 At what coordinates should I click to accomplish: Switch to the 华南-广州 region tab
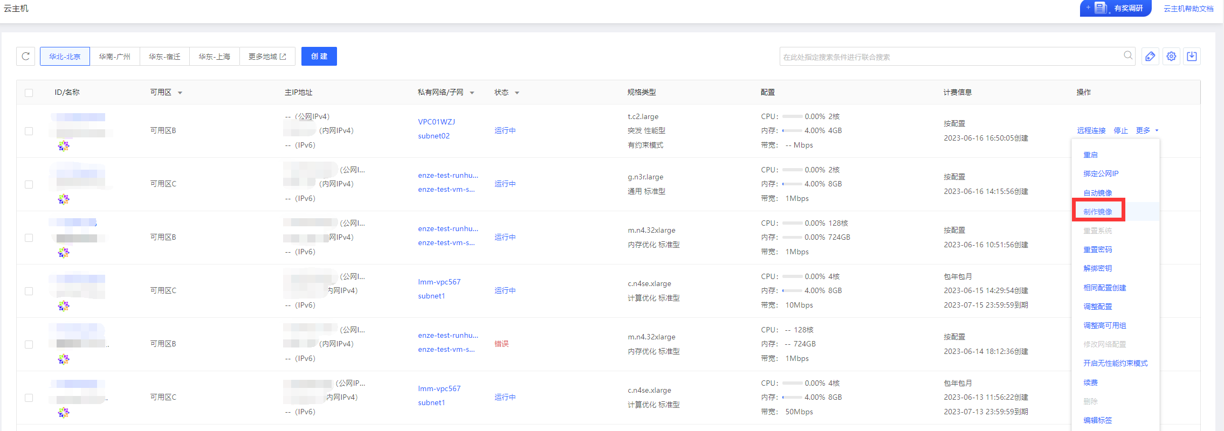point(115,57)
